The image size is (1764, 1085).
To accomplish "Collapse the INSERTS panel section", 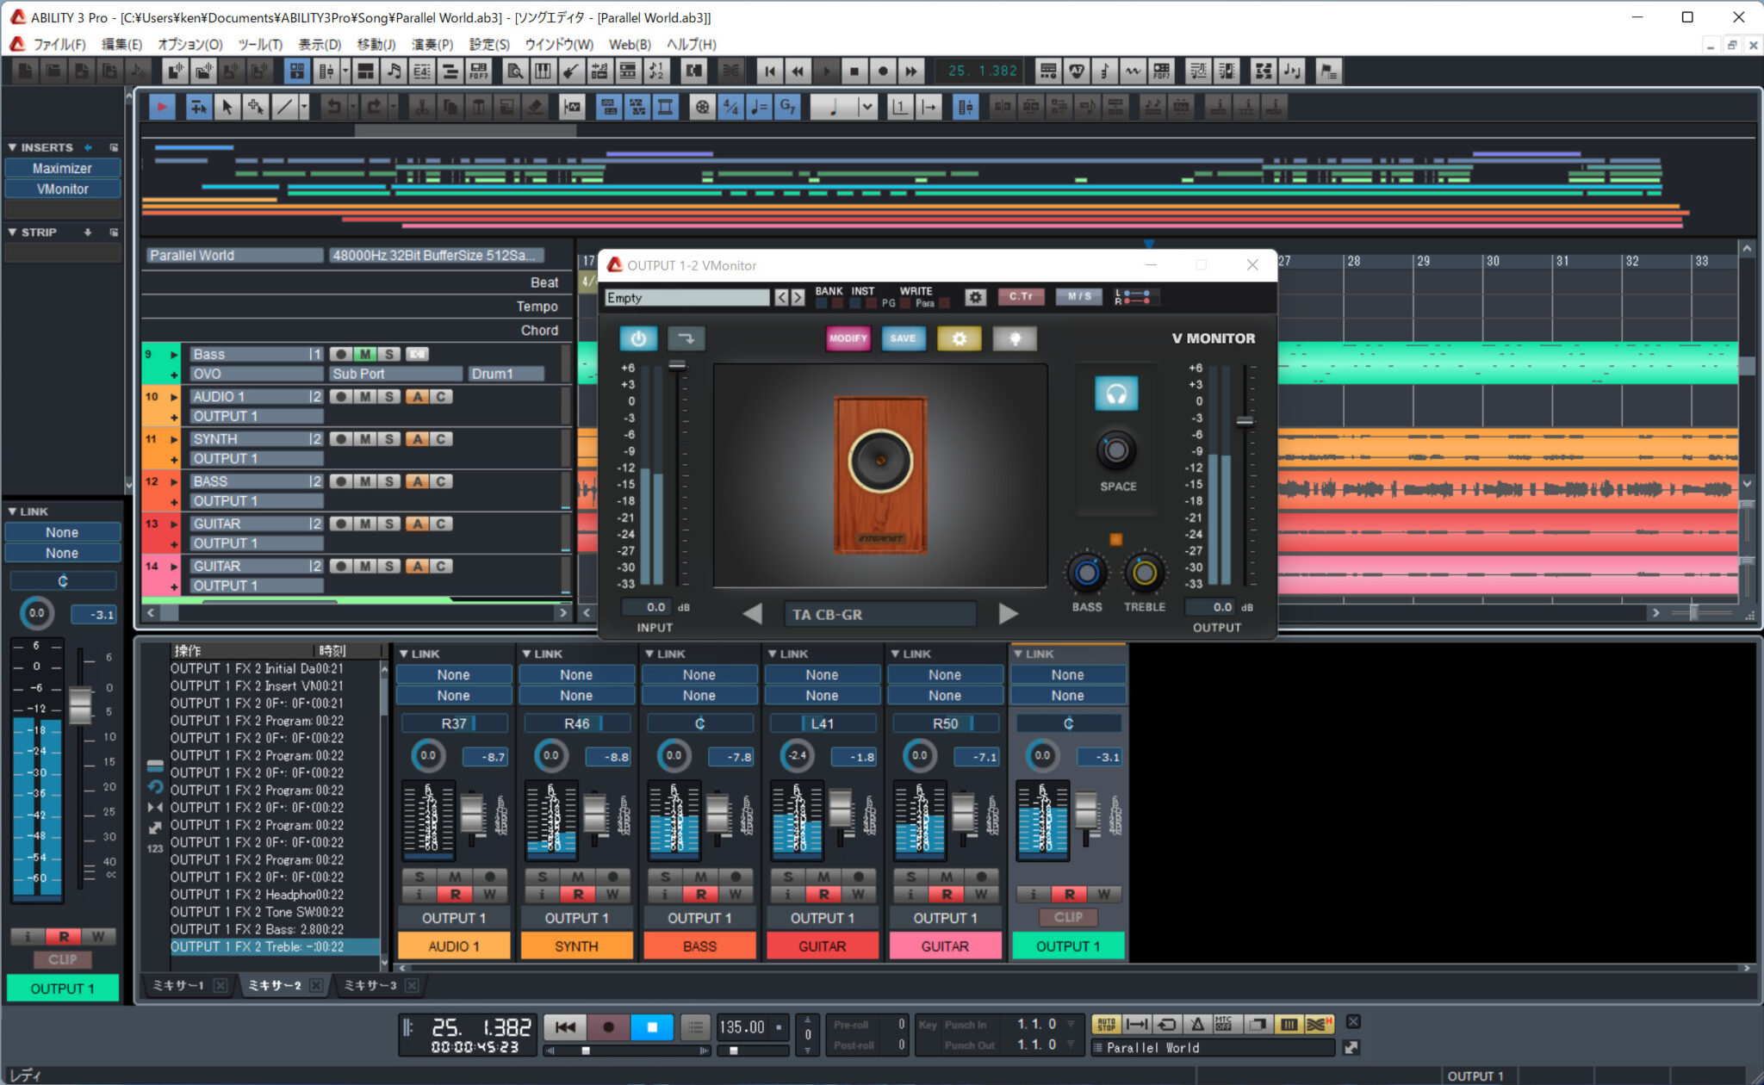I will pyautogui.click(x=12, y=147).
